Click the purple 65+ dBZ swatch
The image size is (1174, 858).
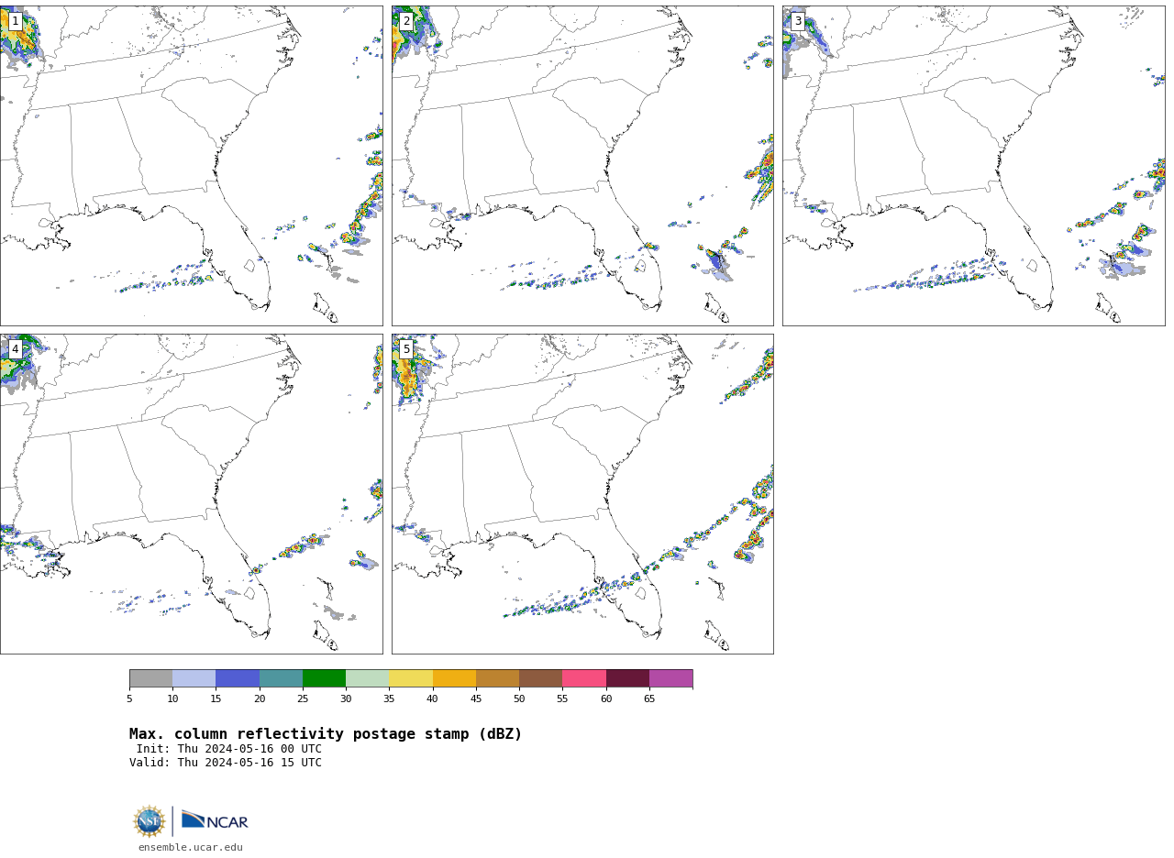coord(670,678)
